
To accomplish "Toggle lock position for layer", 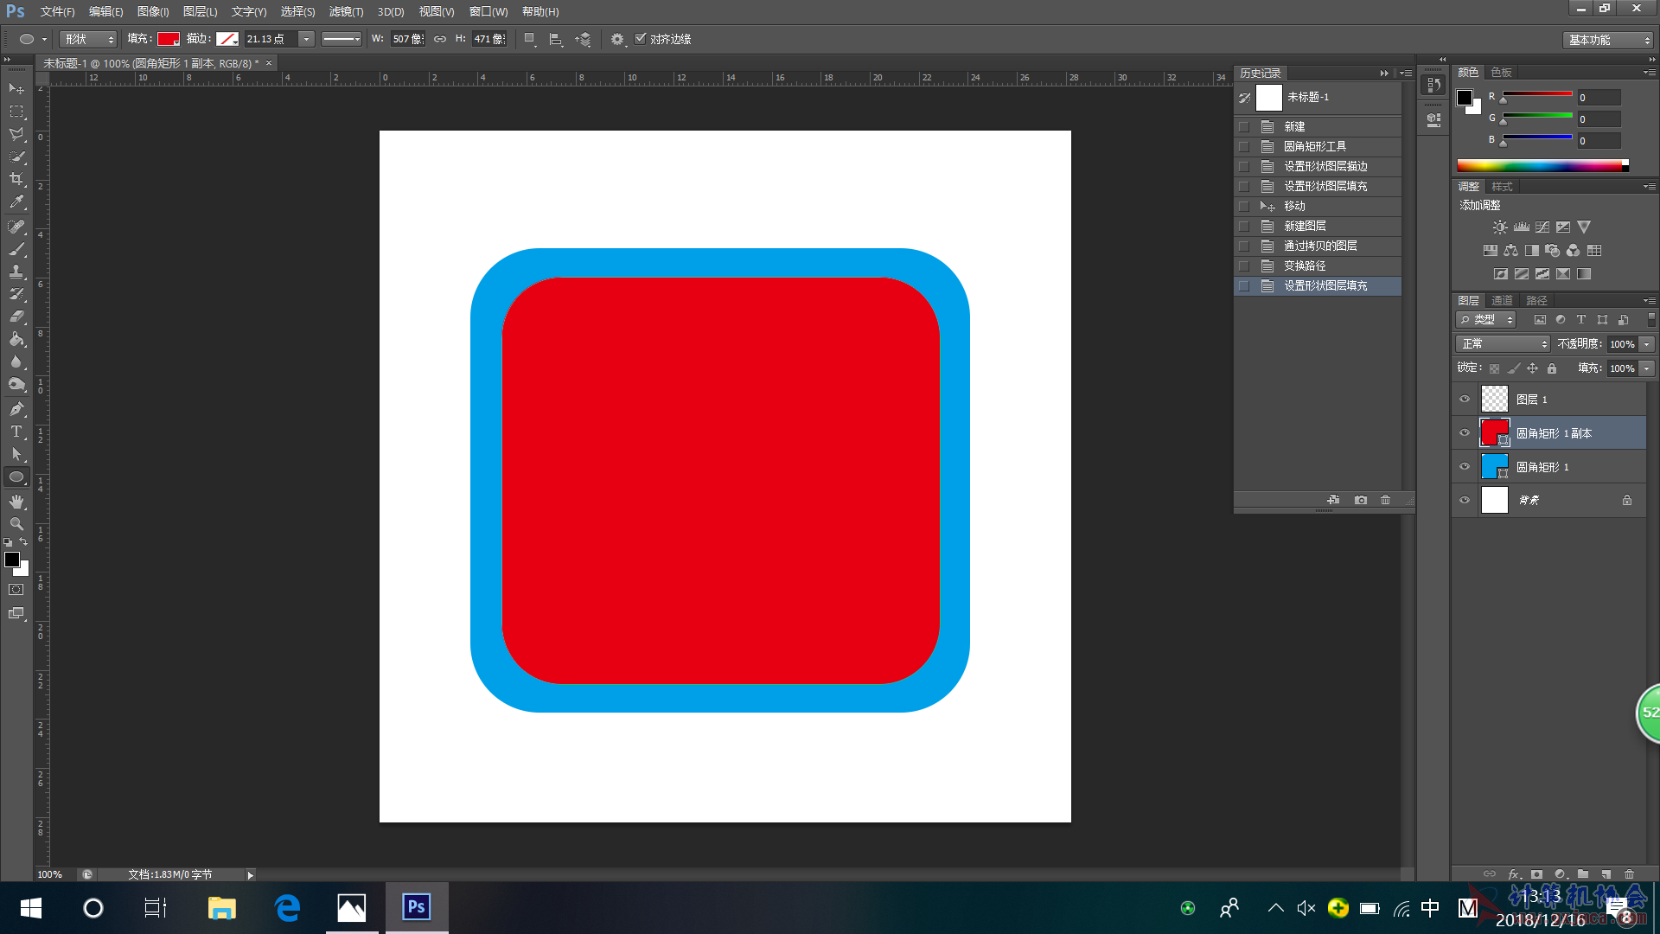I will [x=1532, y=368].
